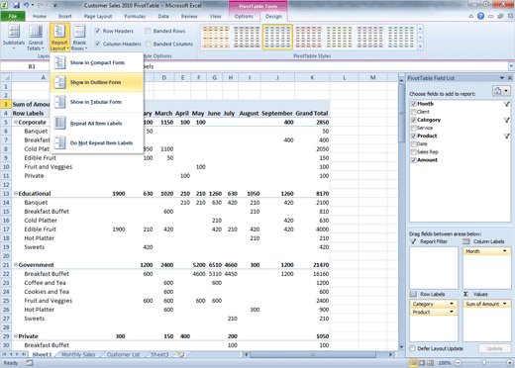Click the Minimize Ribbon caret icon

471,16
